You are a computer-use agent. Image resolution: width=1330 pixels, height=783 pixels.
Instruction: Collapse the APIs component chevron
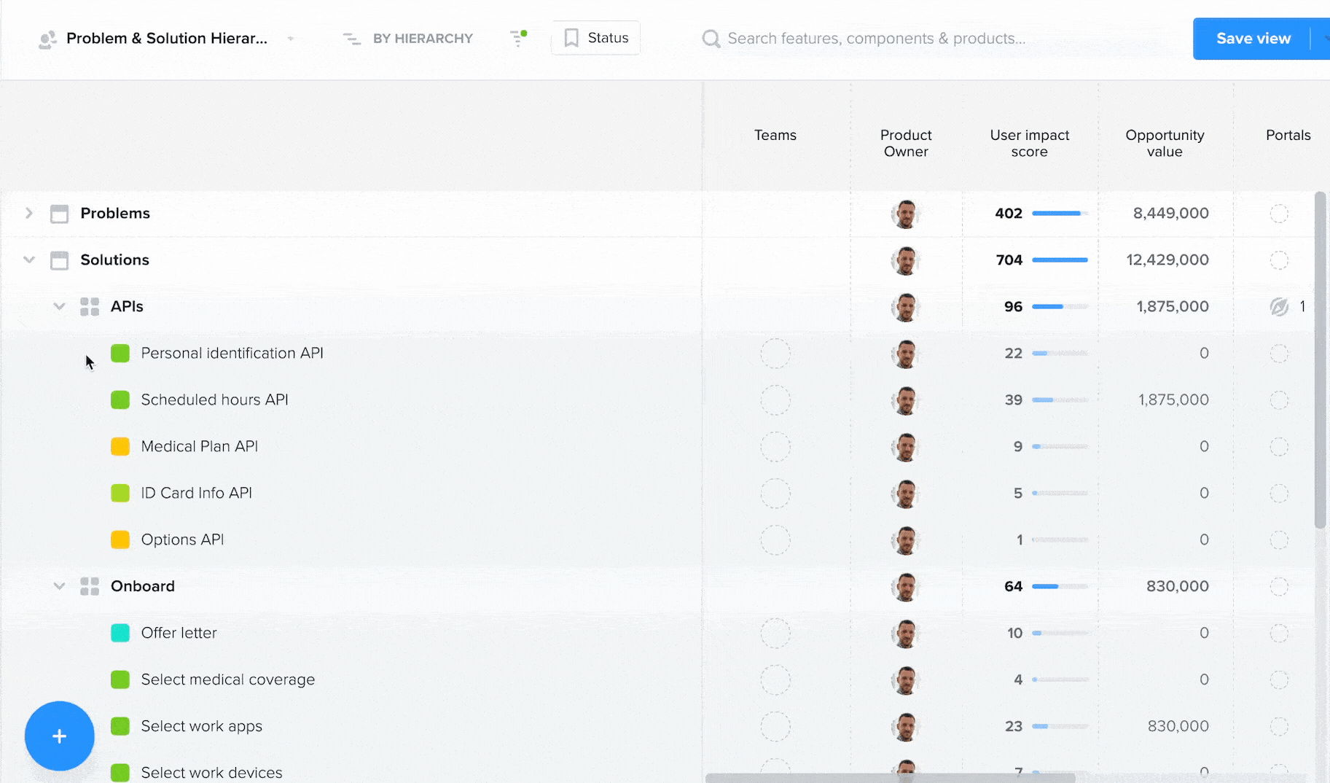(59, 306)
